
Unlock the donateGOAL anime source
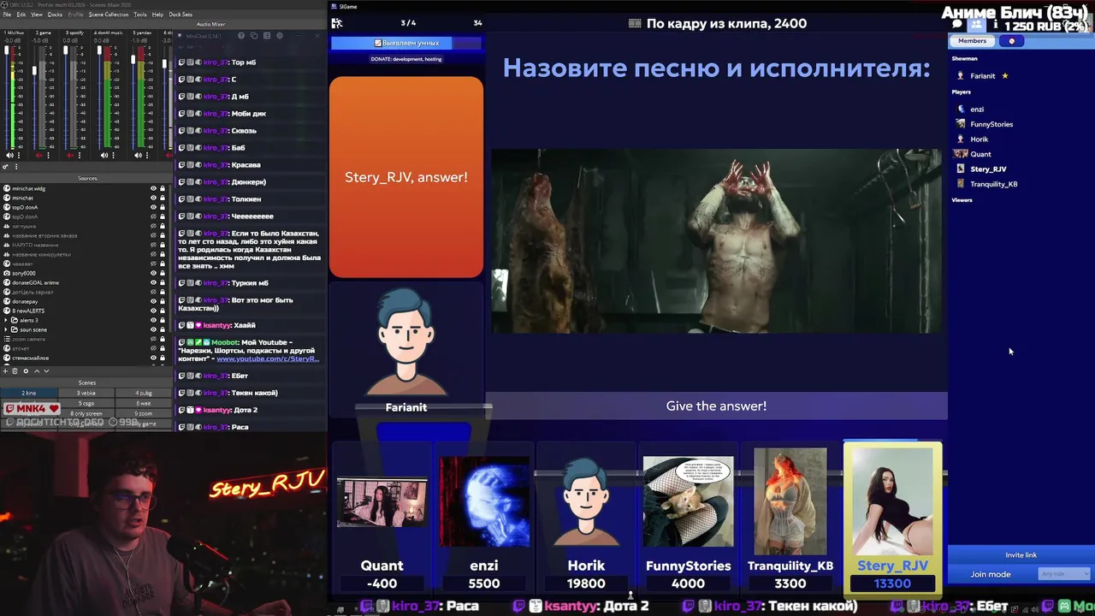point(163,282)
